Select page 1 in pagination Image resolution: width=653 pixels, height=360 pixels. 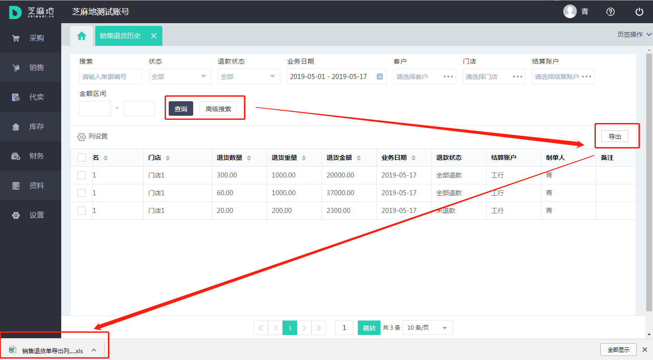[290, 328]
